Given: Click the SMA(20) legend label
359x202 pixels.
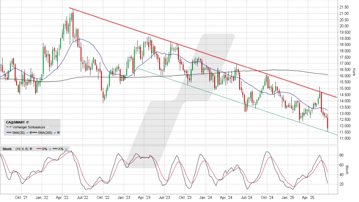Looking at the screenshot, I should point(18,133).
